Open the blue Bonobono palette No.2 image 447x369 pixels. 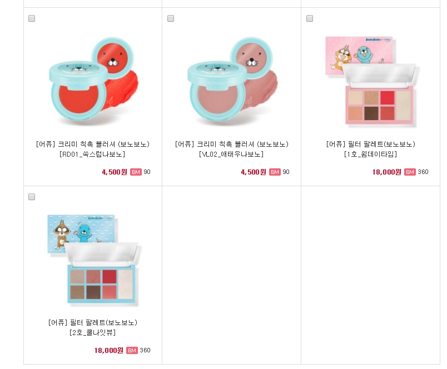click(93, 260)
